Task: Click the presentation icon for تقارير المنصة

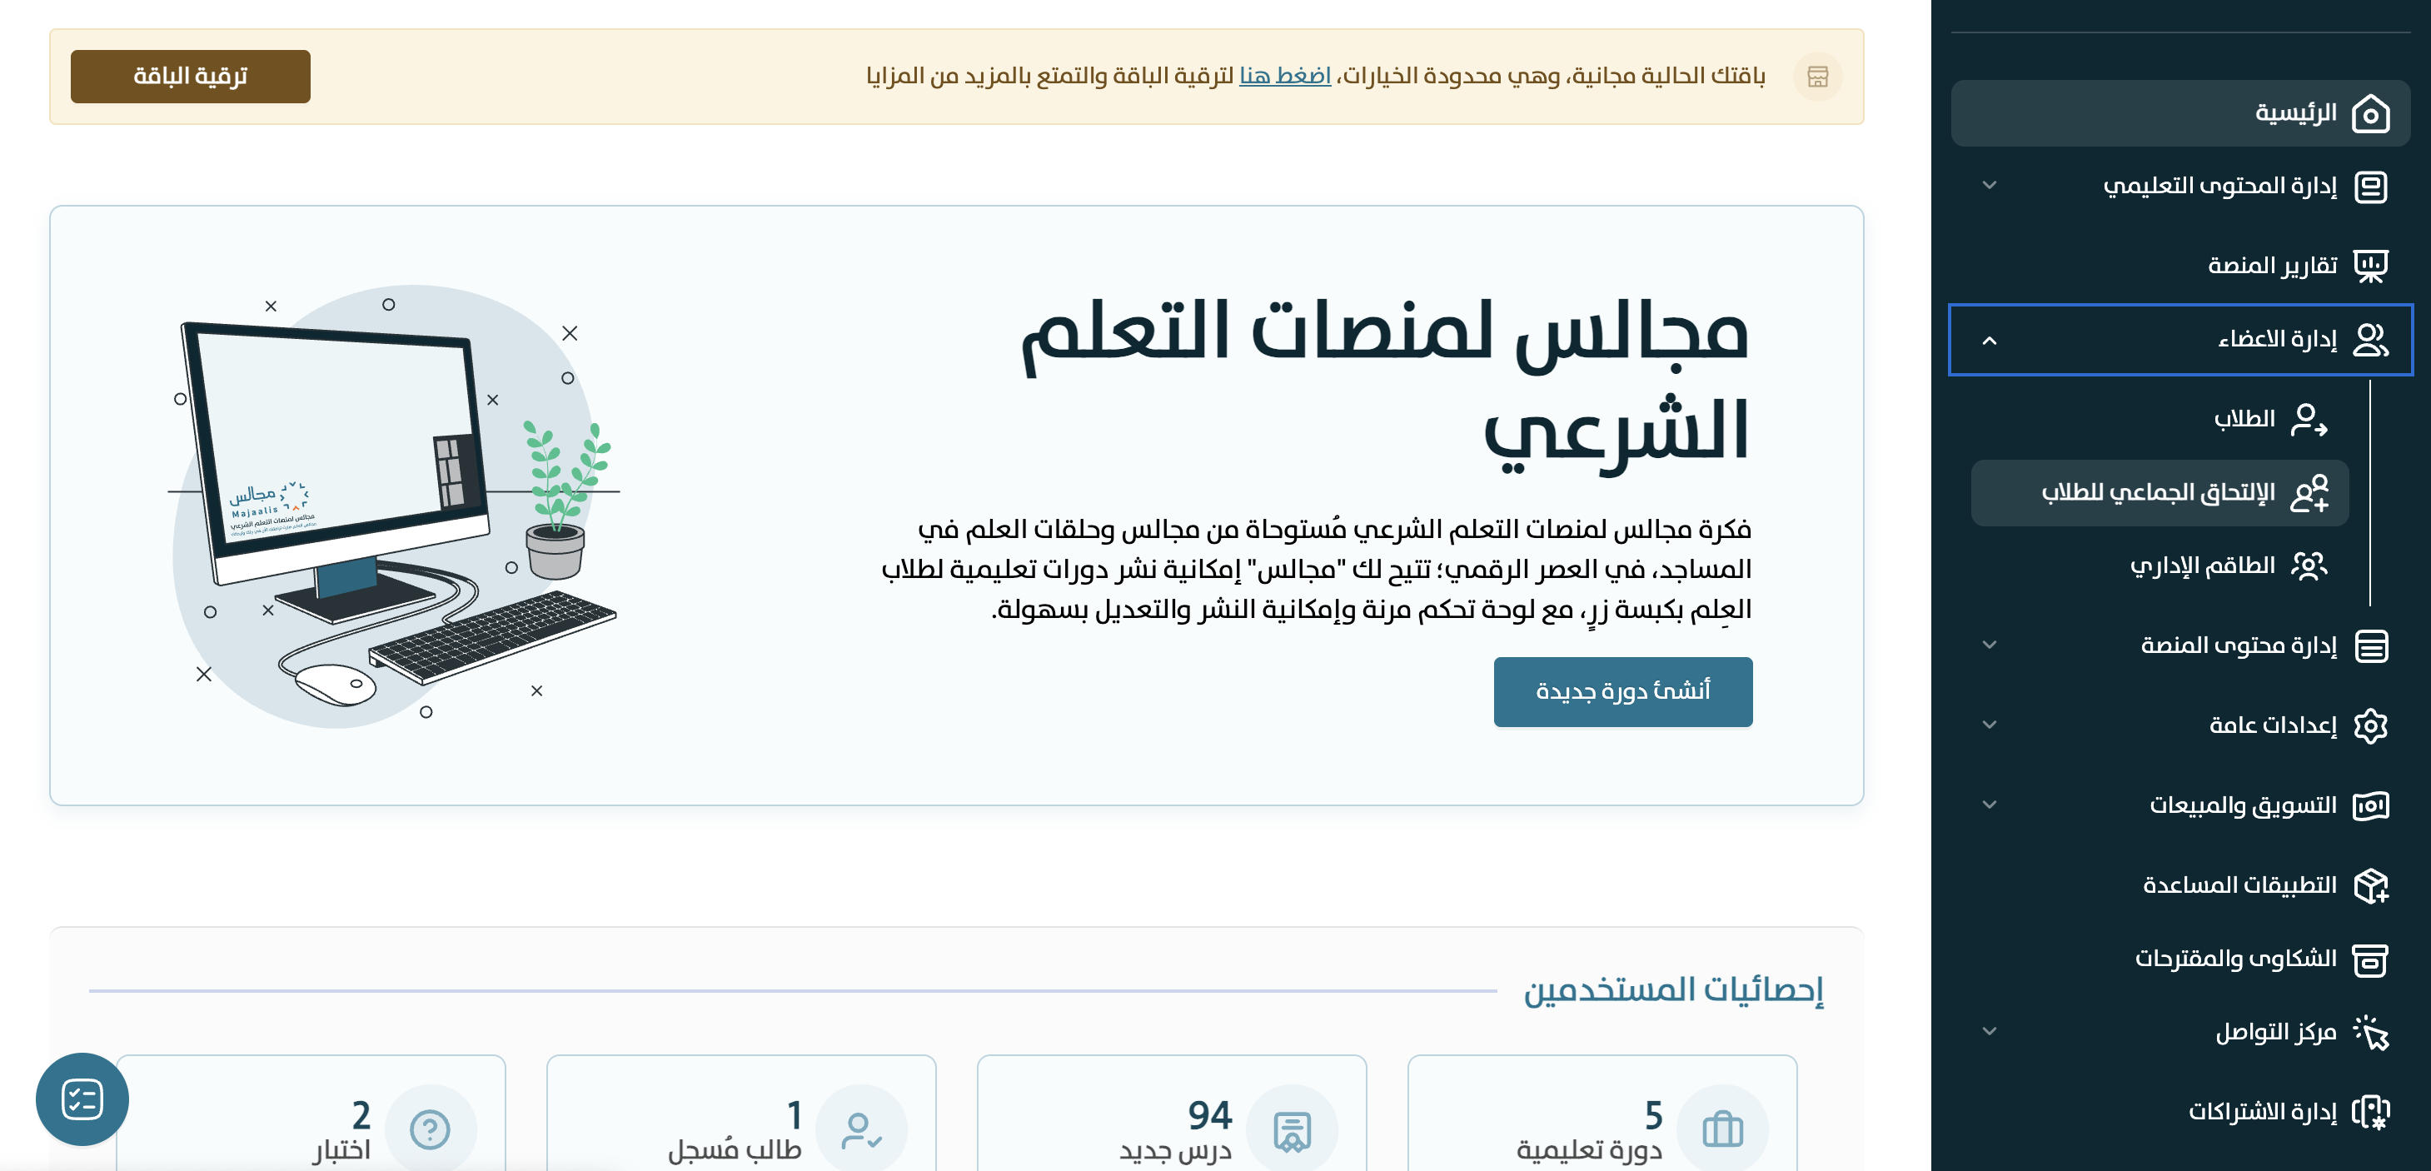Action: point(2369,266)
